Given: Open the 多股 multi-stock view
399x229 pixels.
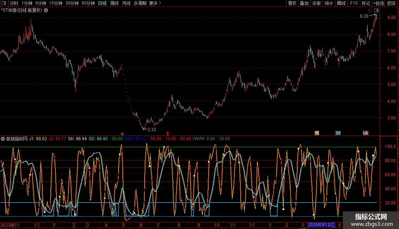Looking at the screenshot, I should (x=316, y=3).
